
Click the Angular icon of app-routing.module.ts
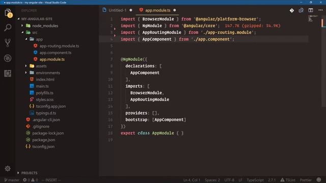(x=36, y=46)
